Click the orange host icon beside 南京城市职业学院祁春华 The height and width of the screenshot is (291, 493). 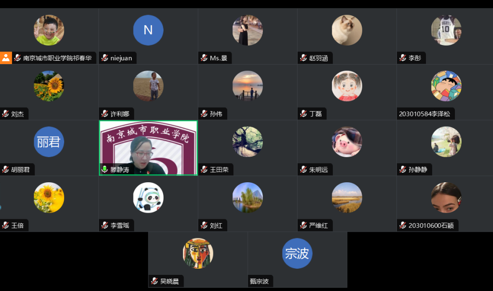(x=6, y=58)
